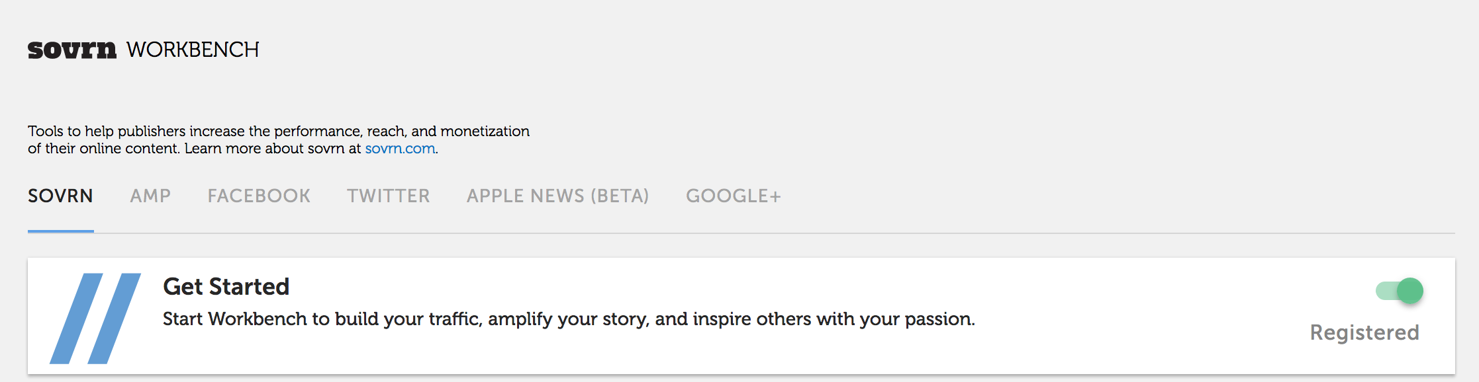This screenshot has width=1479, height=382.
Task: Click 'Learn more about sovrn at' text
Action: (273, 149)
